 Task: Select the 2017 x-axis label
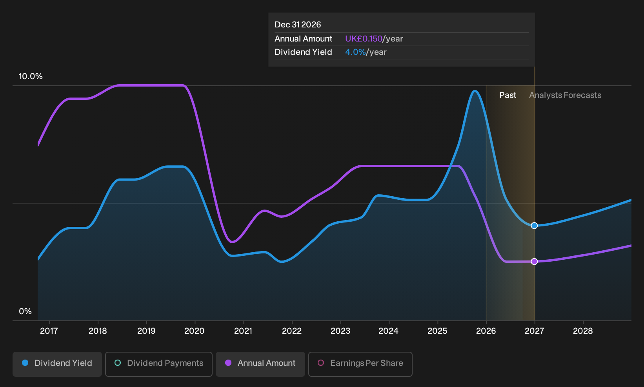click(49, 331)
